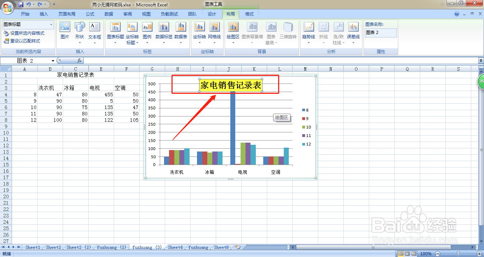Switch to Normal view in status bar
The height and width of the screenshot is (257, 484).
coord(401,253)
